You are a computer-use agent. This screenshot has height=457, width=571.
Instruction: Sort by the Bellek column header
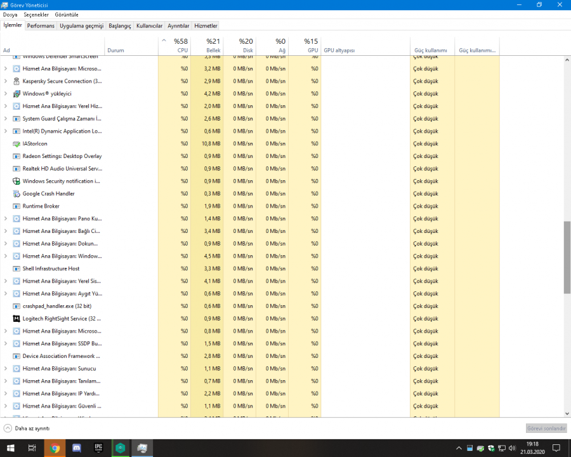tap(207, 46)
